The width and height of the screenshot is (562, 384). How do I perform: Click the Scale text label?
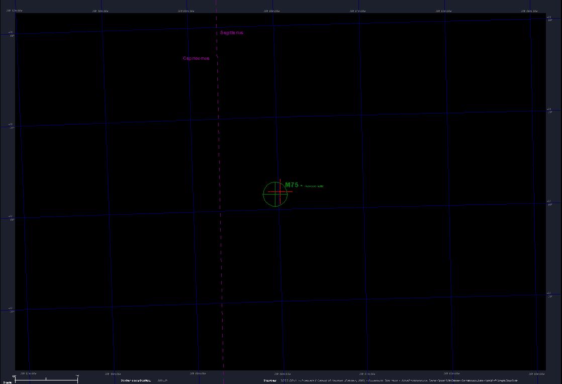coord(7,382)
